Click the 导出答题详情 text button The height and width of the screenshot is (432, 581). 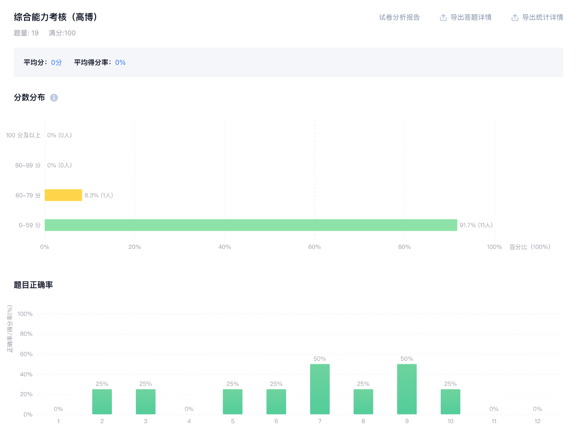471,18
